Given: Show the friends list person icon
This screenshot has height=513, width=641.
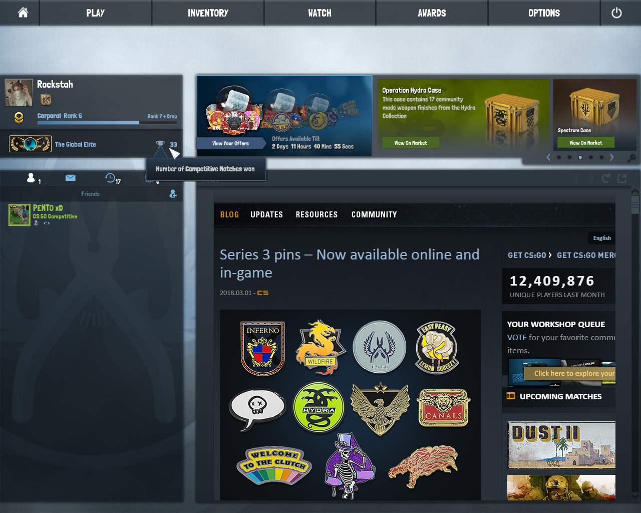Looking at the screenshot, I should click(x=31, y=178).
